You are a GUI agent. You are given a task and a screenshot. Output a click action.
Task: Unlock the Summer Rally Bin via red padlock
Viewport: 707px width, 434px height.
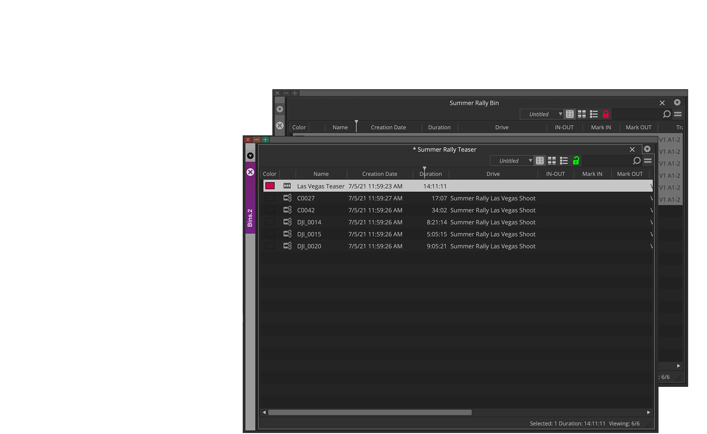point(606,114)
